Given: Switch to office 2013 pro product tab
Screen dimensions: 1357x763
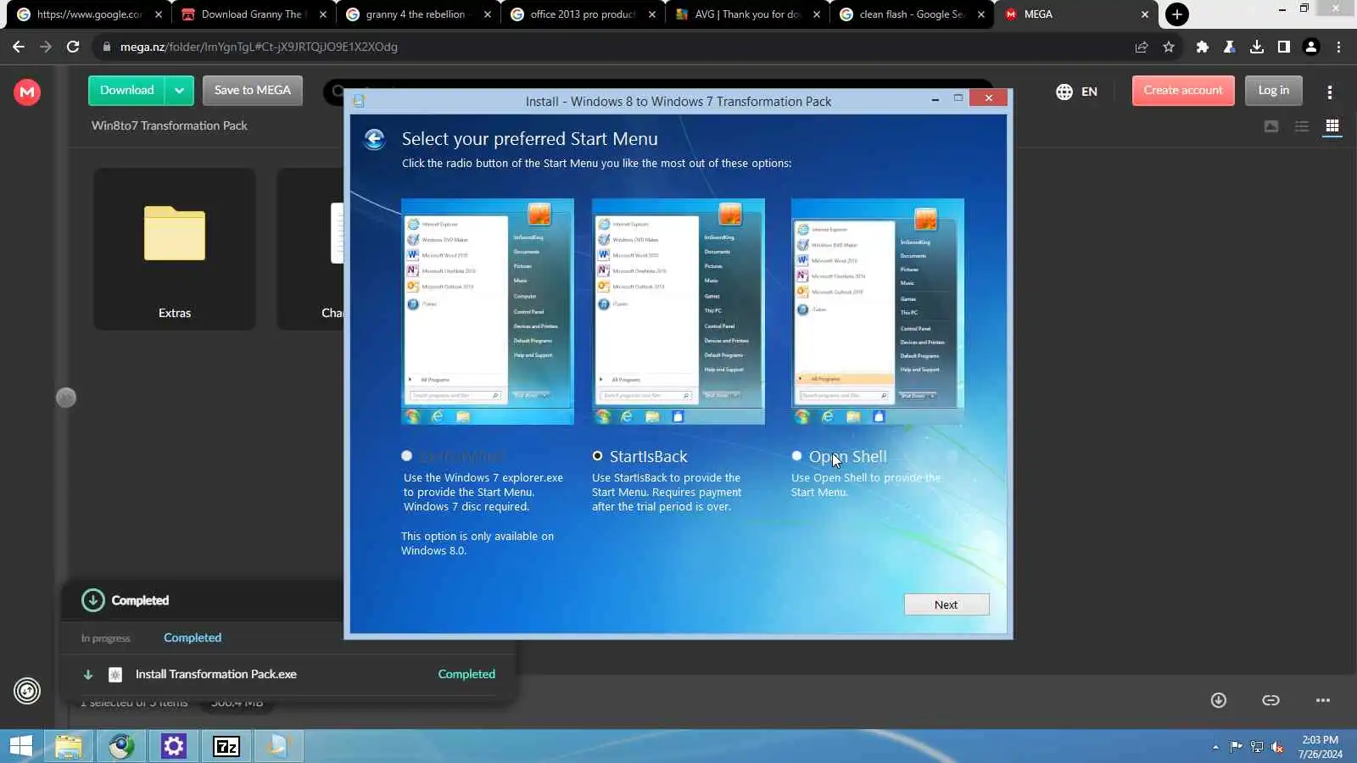Looking at the screenshot, I should click(582, 14).
